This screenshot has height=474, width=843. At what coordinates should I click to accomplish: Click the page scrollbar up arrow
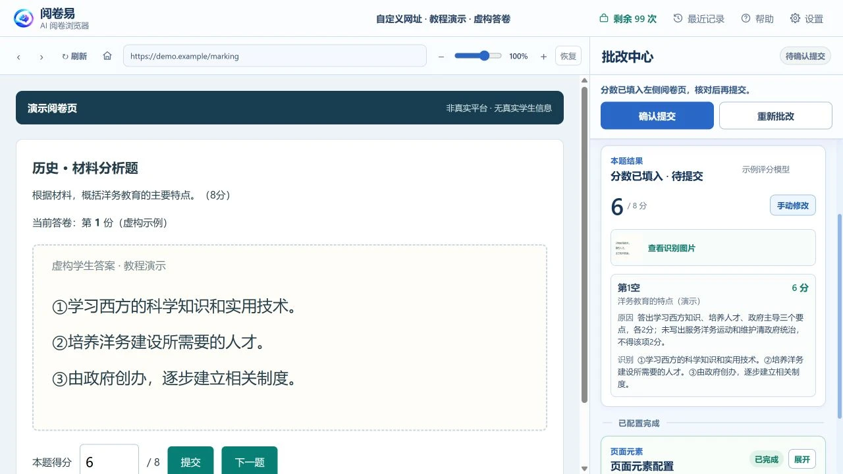[584, 80]
